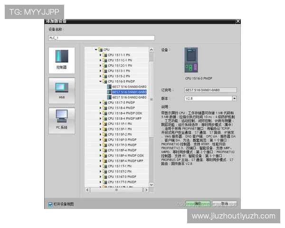Open the 版本 V2.8 version dropdown
This screenshot has width=285, height=228.
click(235, 98)
